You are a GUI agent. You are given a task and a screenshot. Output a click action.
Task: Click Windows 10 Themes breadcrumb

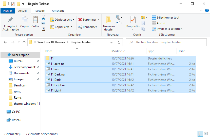(51, 42)
